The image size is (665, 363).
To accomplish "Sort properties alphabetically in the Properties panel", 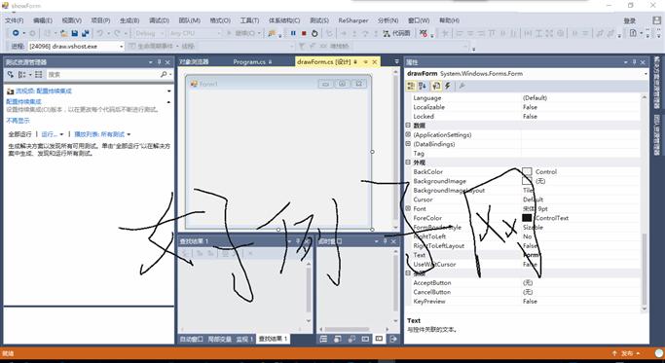I will pos(423,86).
